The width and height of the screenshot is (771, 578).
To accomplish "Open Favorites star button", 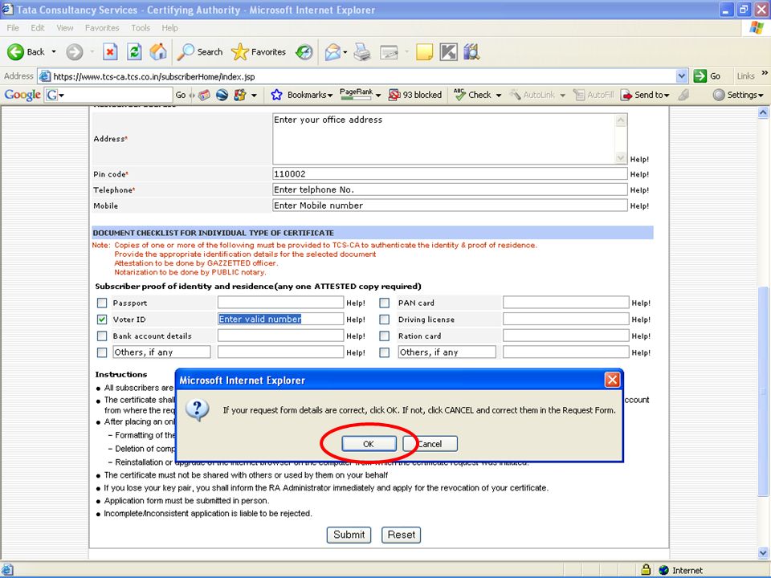I will pos(259,51).
